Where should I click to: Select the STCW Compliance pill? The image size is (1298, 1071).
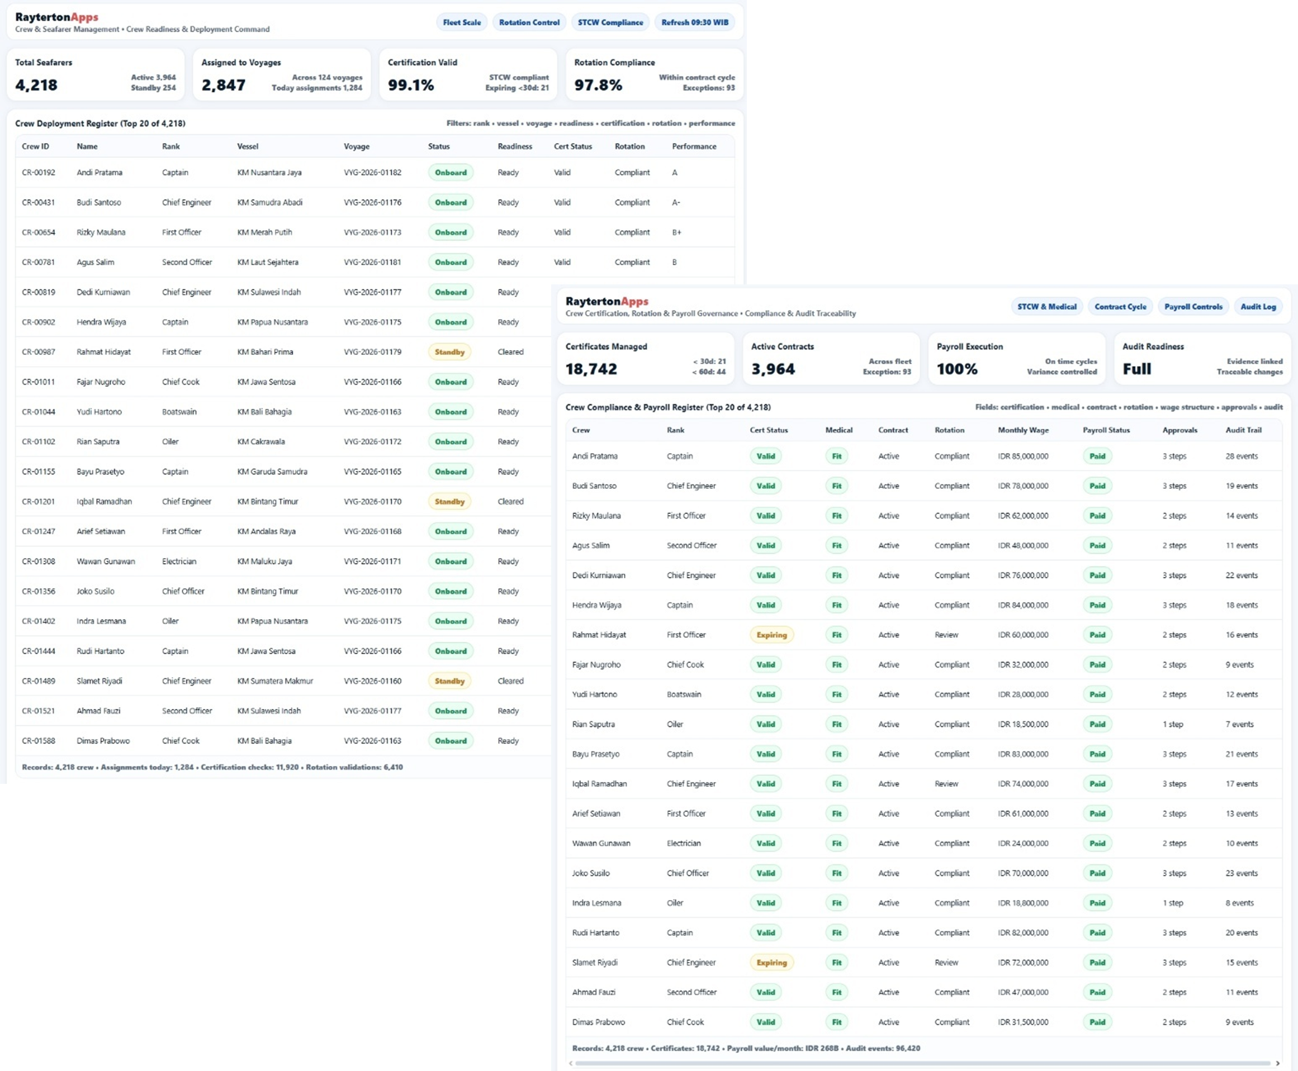pos(610,22)
